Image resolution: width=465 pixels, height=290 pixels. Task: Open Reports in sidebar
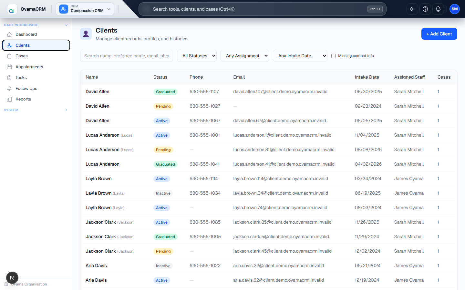(x=36, y=99)
